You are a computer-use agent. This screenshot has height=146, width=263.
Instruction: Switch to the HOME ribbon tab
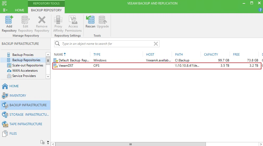pyautogui.click(x=19, y=10)
